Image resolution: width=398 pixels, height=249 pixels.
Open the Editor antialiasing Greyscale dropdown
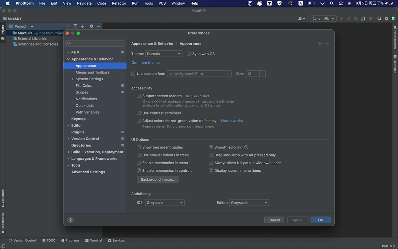coord(249,203)
